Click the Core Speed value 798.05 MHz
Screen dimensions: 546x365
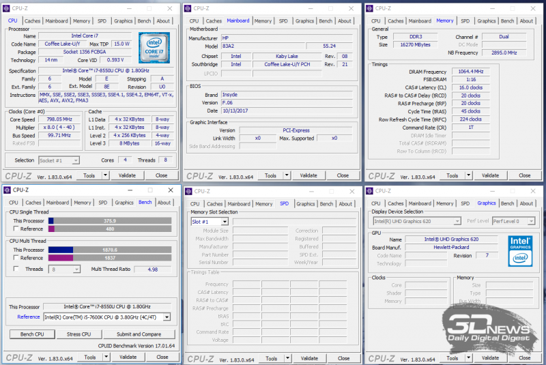(x=59, y=119)
